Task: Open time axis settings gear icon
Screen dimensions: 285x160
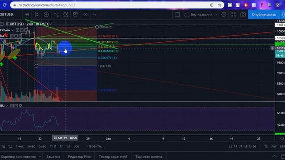Action: (x=282, y=138)
